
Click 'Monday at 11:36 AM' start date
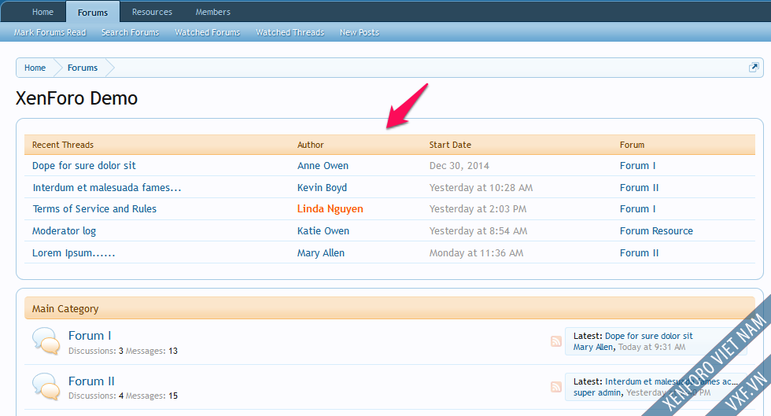pyautogui.click(x=477, y=252)
